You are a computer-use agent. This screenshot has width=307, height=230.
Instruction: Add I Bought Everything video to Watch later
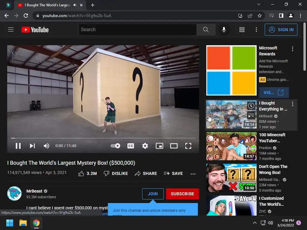pyautogui.click(x=251, y=106)
